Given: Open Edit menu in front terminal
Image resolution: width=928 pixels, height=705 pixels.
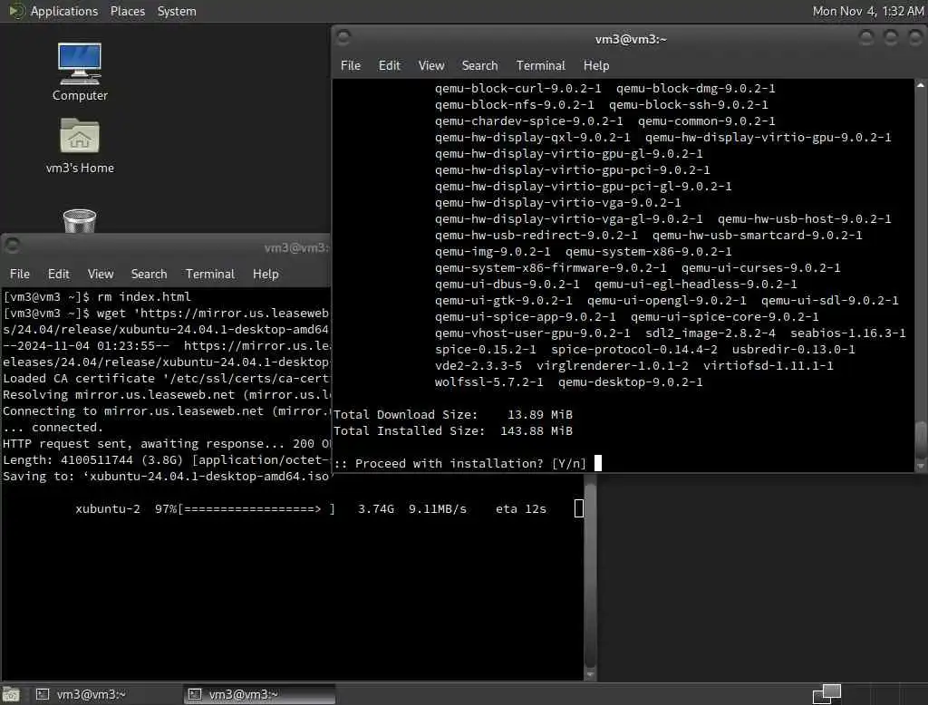Looking at the screenshot, I should point(390,65).
